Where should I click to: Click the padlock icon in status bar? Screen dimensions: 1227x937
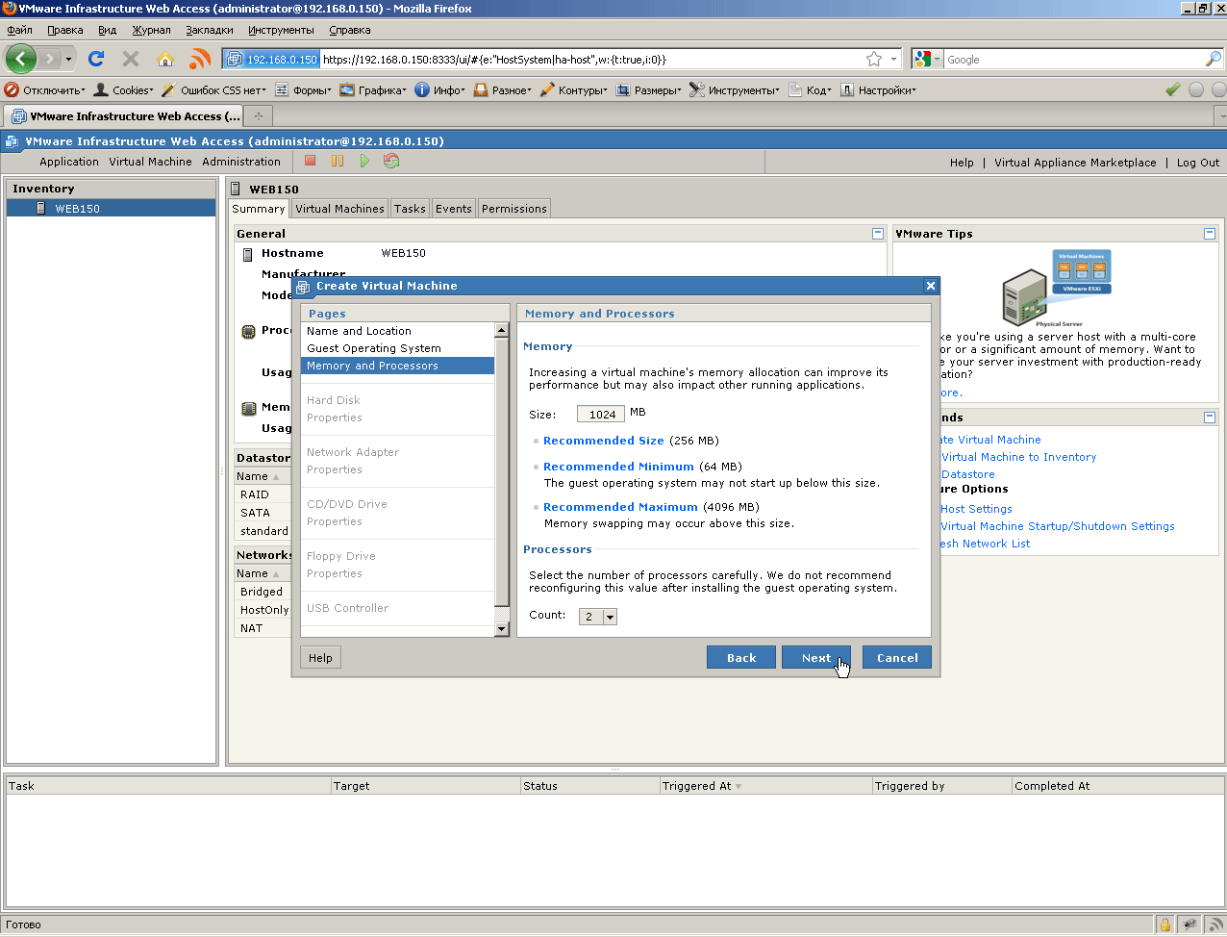click(x=1164, y=924)
